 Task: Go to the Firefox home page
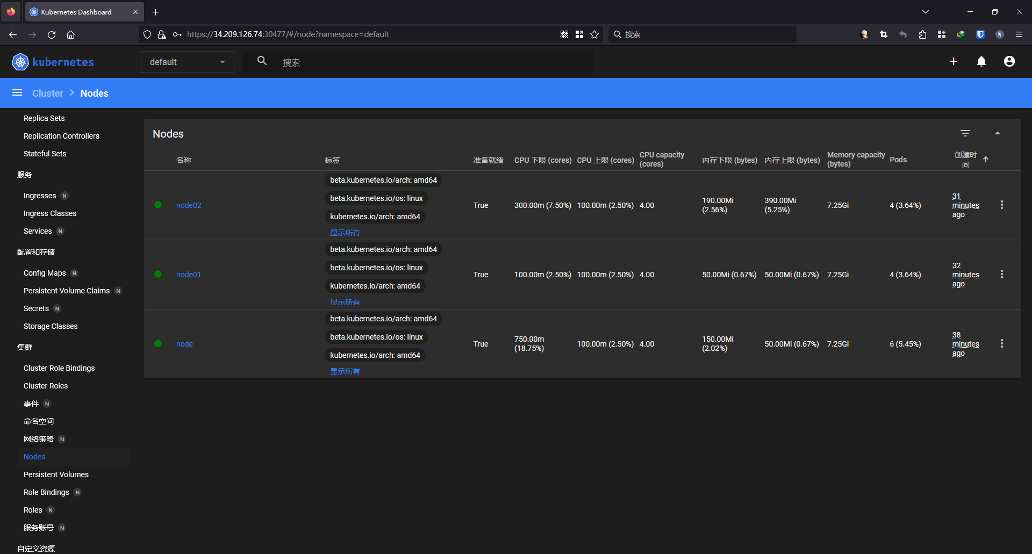click(x=70, y=34)
